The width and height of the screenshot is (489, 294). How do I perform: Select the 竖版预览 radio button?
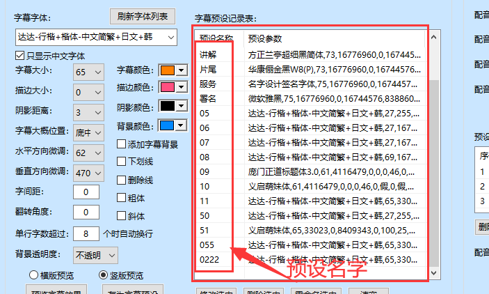tap(103, 275)
